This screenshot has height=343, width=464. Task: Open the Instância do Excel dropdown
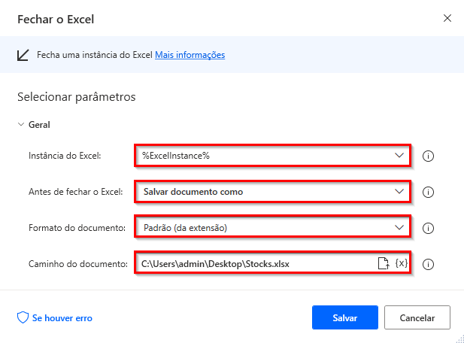coord(272,156)
